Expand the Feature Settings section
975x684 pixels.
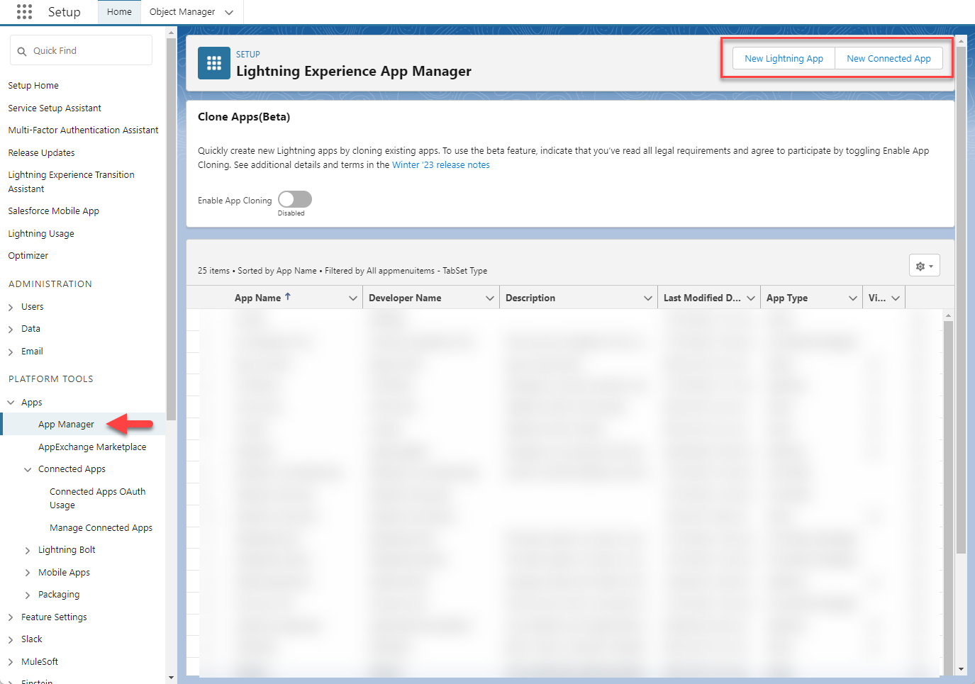(11, 618)
